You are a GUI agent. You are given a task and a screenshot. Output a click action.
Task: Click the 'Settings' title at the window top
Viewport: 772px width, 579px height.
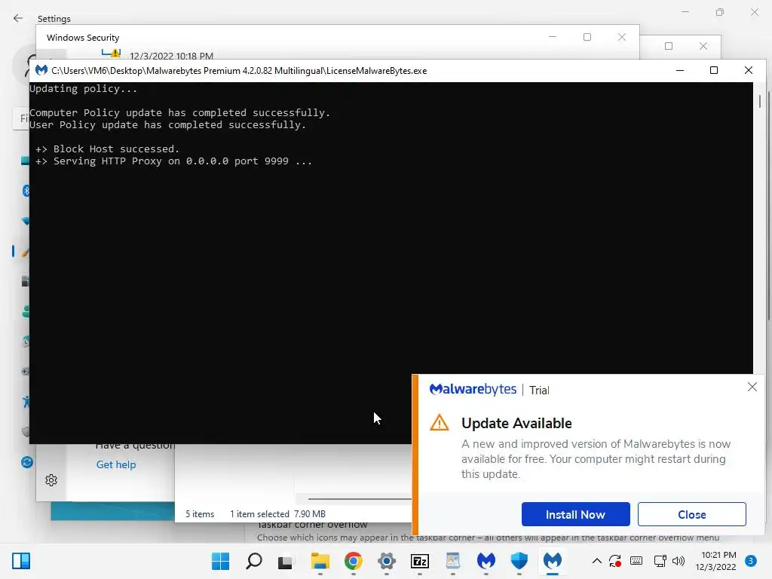[x=54, y=19]
